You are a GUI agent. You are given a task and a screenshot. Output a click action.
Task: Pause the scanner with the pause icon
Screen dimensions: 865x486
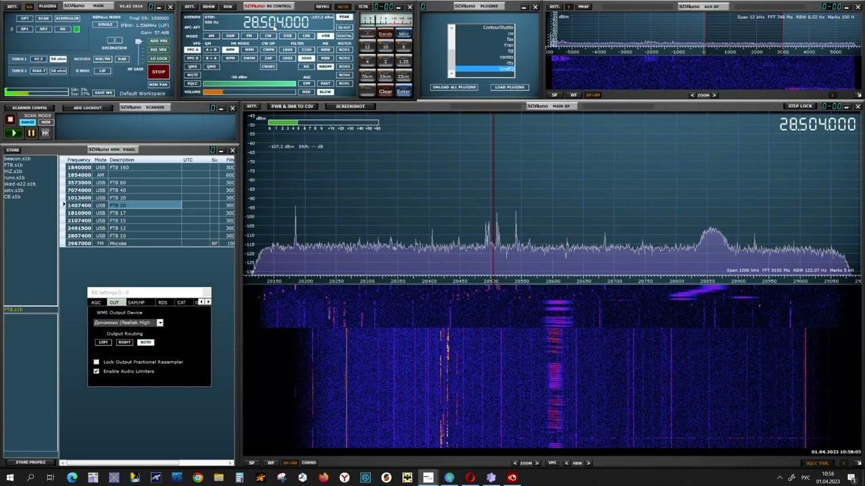30,133
